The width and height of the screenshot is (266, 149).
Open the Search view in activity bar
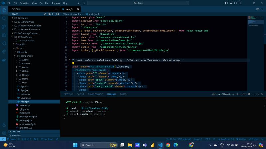[4, 19]
